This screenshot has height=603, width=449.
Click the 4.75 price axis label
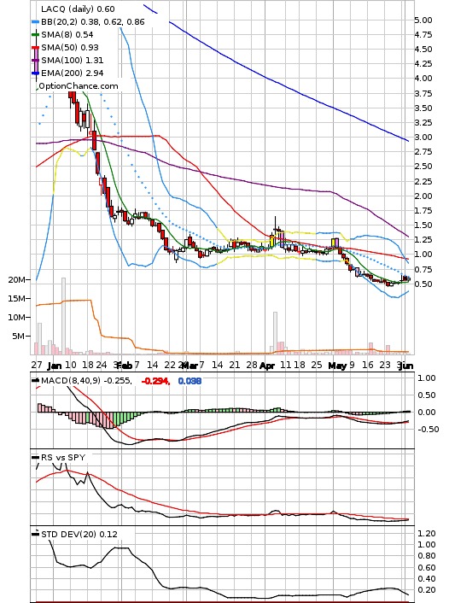pyautogui.click(x=423, y=35)
